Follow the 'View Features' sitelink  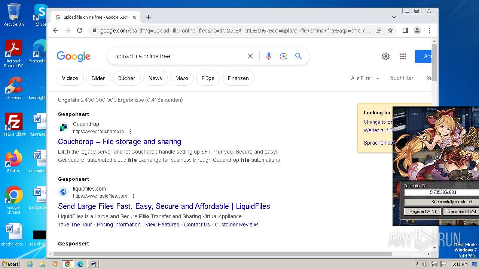[x=162, y=225]
